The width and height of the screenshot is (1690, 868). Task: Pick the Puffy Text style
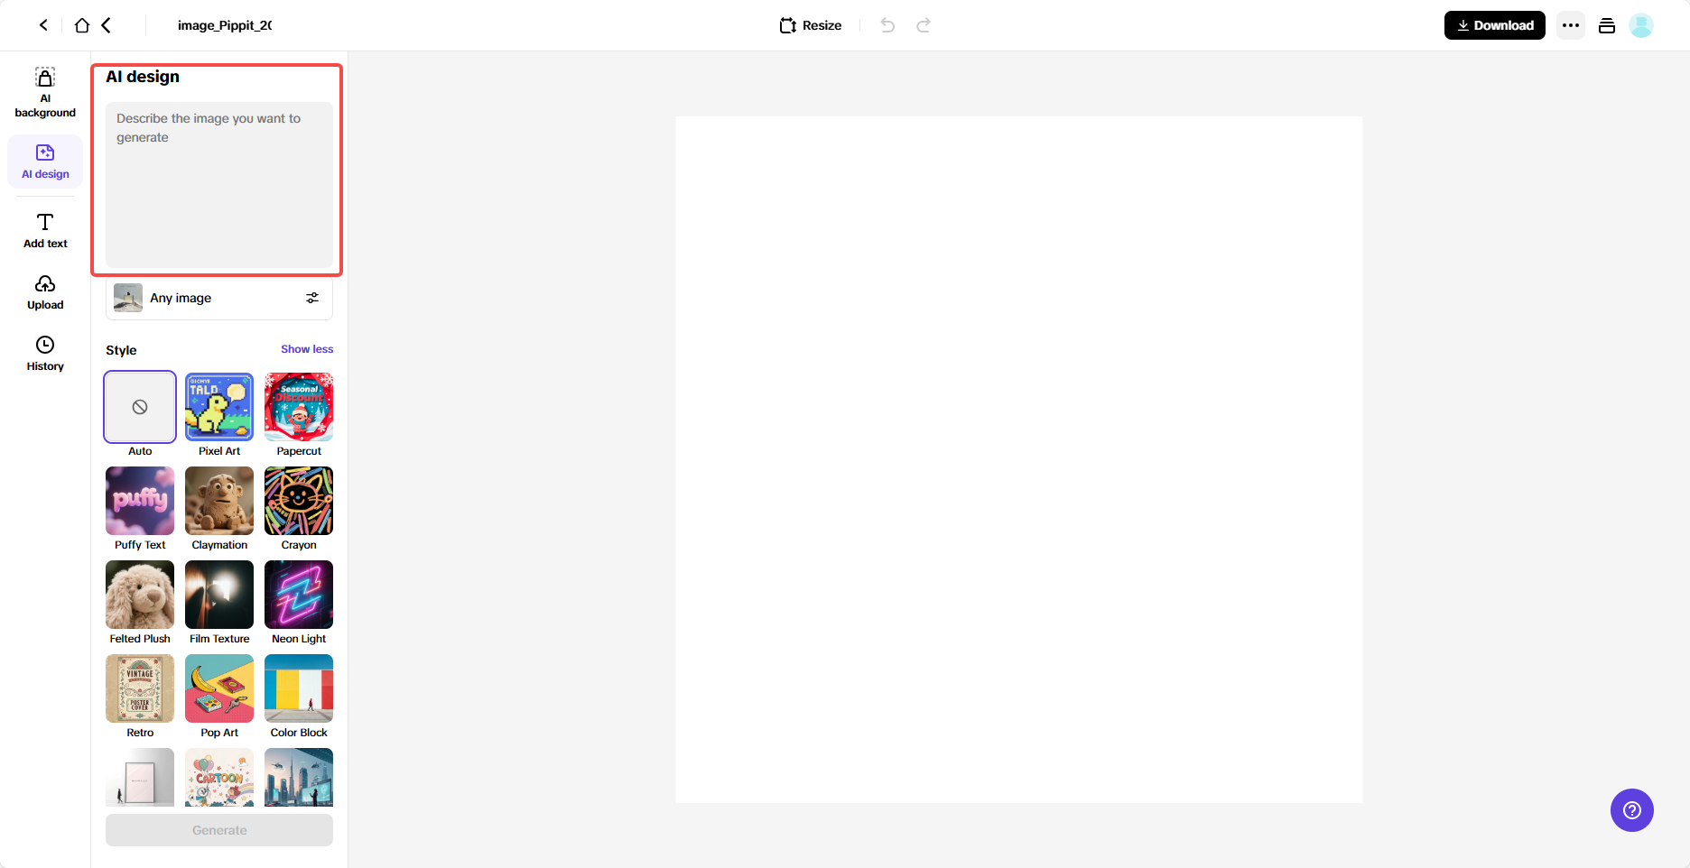[x=140, y=501]
